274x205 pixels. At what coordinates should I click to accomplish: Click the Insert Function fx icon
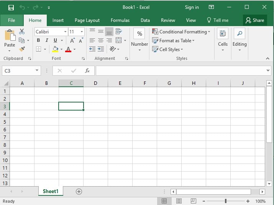point(87,71)
